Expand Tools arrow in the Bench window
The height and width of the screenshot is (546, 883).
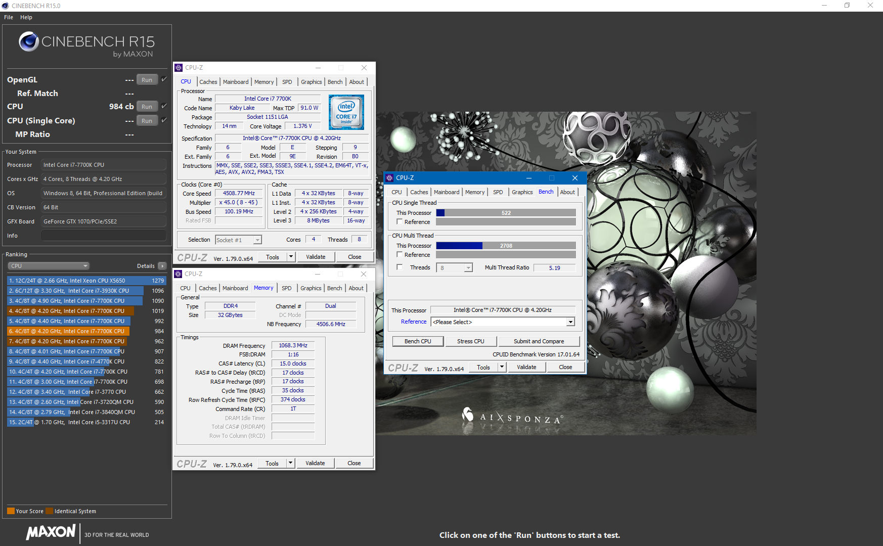point(502,367)
